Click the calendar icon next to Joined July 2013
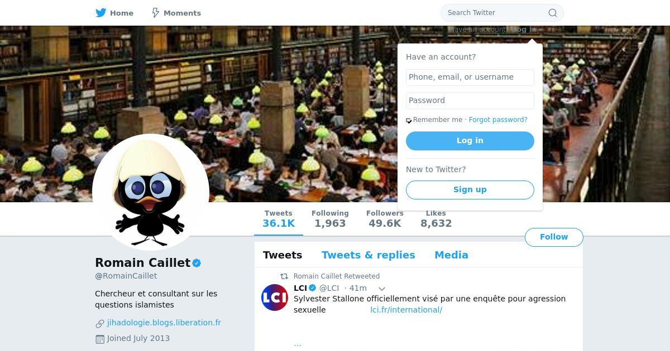The image size is (670, 351). point(100,339)
